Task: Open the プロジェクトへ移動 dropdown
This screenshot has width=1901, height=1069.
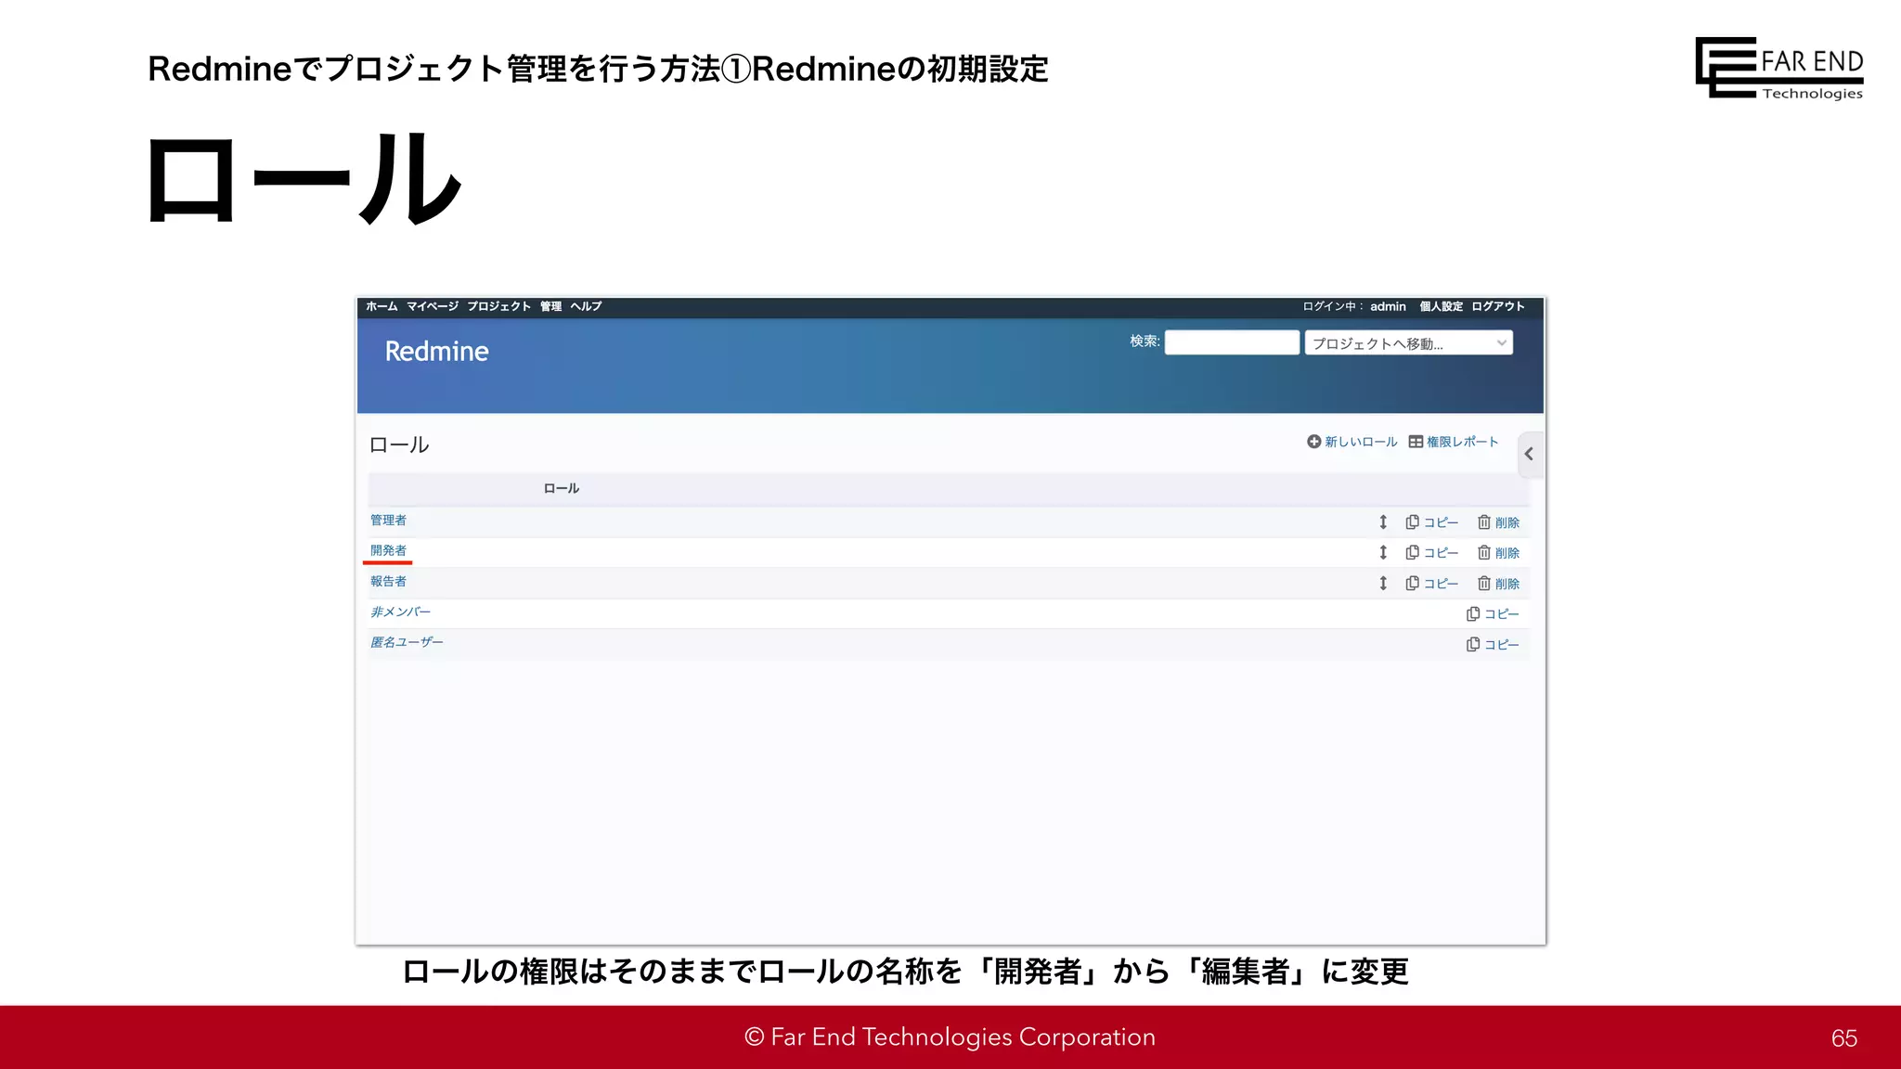Action: pyautogui.click(x=1408, y=342)
